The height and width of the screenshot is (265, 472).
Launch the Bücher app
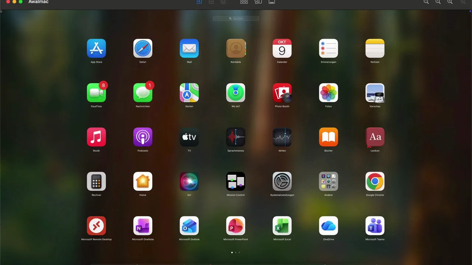(329, 137)
